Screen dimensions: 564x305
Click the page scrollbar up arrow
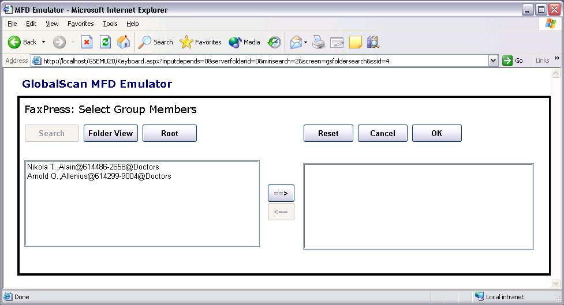click(x=555, y=73)
